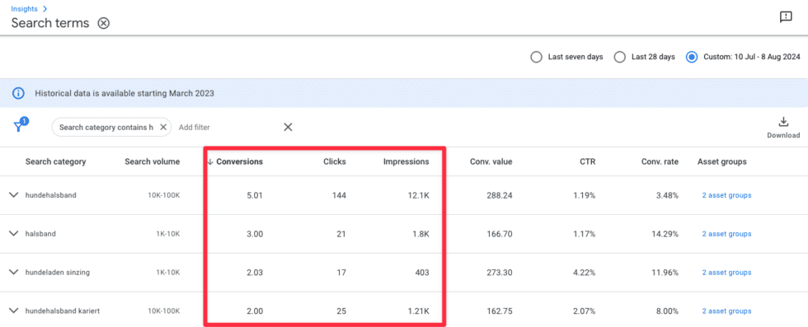Open 2 asset groups for halsband

coord(726,234)
